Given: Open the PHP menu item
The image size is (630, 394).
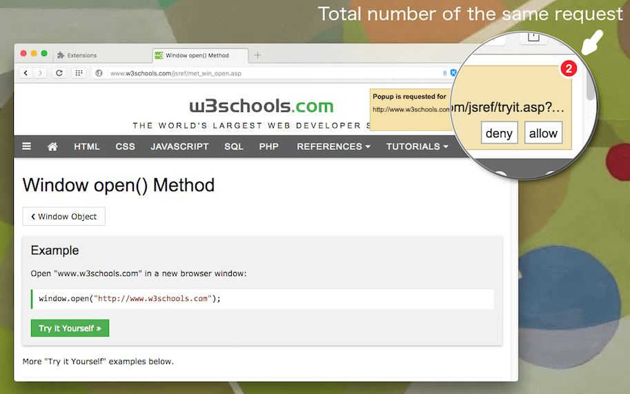Looking at the screenshot, I should tap(269, 146).
